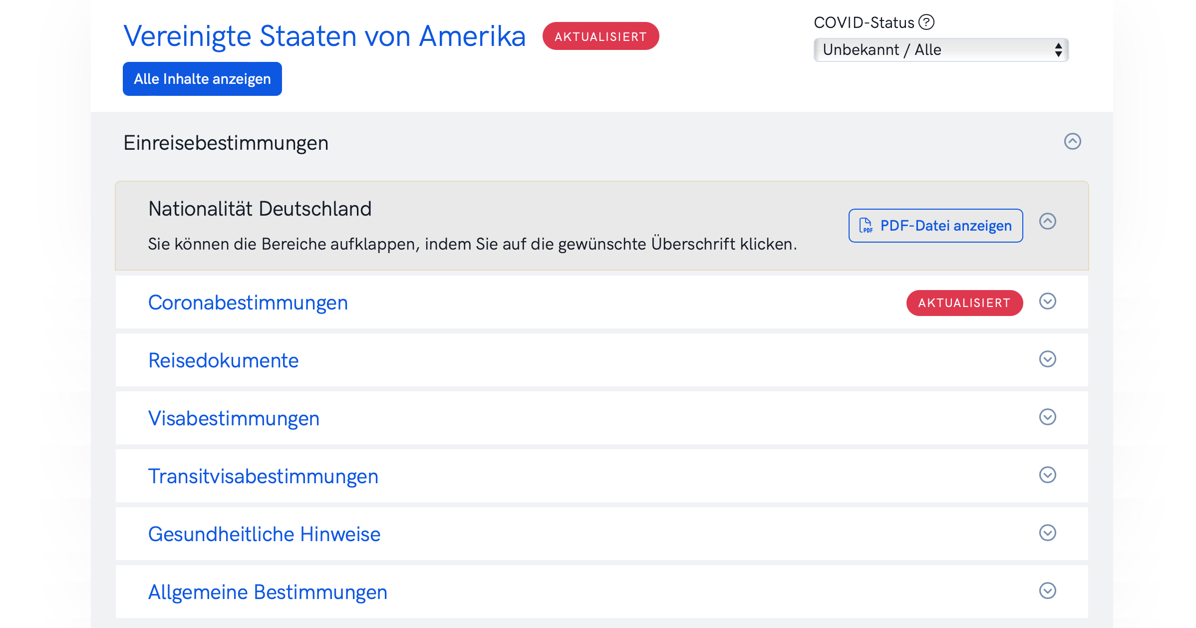
Task: Open the COVID-Status dropdown
Action: (941, 50)
